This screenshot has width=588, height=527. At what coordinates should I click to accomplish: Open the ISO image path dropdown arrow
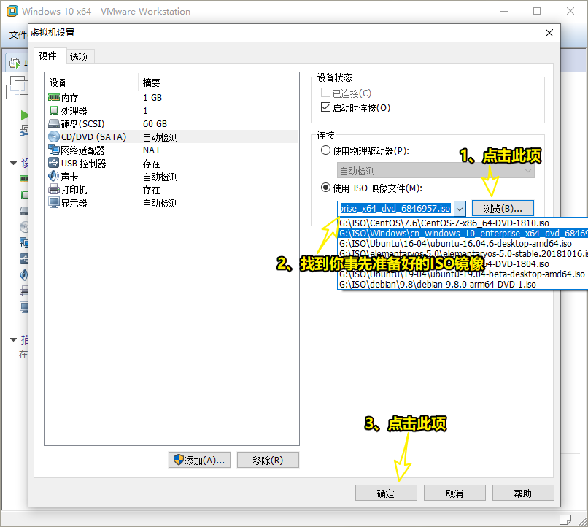coord(460,209)
